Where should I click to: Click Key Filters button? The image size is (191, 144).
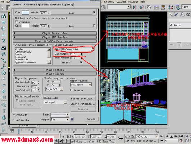pyautogui.click(x=147, y=141)
